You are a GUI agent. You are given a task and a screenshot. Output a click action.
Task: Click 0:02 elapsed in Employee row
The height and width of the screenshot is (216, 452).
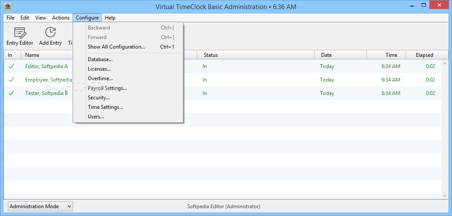coord(430,80)
